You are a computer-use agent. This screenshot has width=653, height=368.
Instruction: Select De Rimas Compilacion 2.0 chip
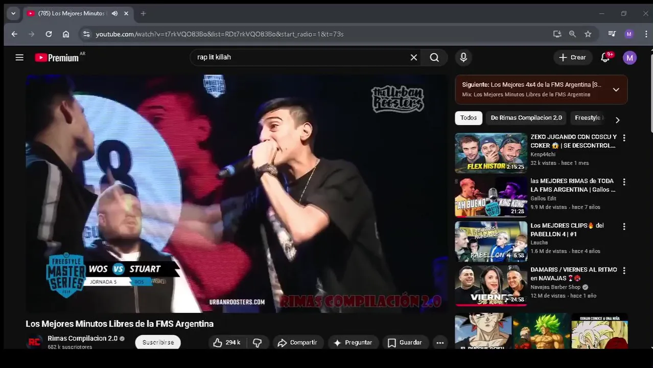click(x=526, y=118)
